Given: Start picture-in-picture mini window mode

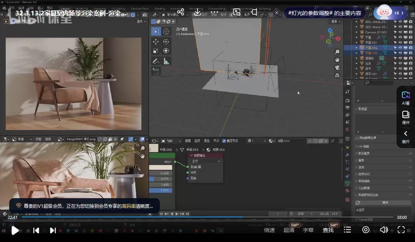Looking at the screenshot, I should [237, 12].
